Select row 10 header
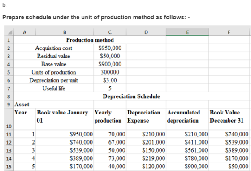The height and width of the screenshot is (171, 251). click(x=9, y=119)
